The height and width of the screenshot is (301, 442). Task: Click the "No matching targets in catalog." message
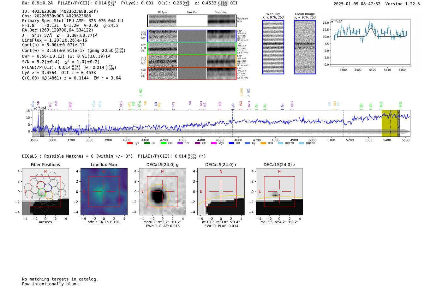point(60,279)
